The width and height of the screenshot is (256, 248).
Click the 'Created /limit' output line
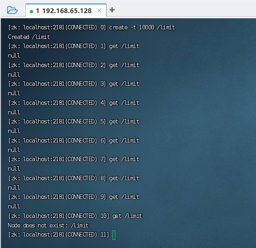tap(29, 37)
